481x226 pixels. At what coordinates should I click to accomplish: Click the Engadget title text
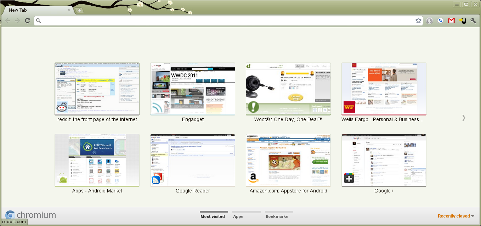(193, 119)
